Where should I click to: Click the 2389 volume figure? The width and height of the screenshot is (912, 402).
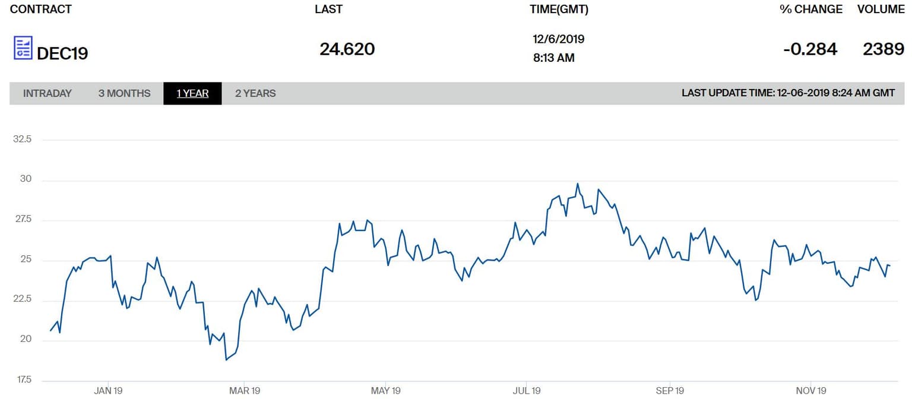[x=883, y=49]
